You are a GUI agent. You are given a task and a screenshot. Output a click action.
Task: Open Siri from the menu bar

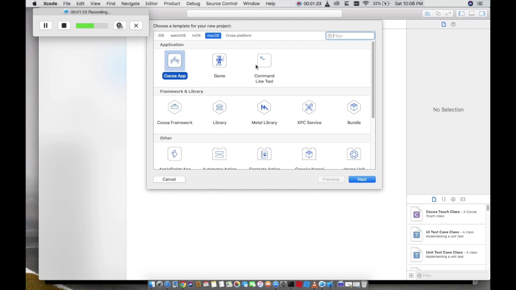click(470, 4)
